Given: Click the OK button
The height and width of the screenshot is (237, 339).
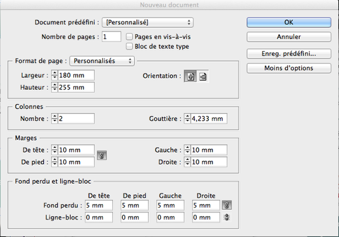Looking at the screenshot, I should pos(289,22).
